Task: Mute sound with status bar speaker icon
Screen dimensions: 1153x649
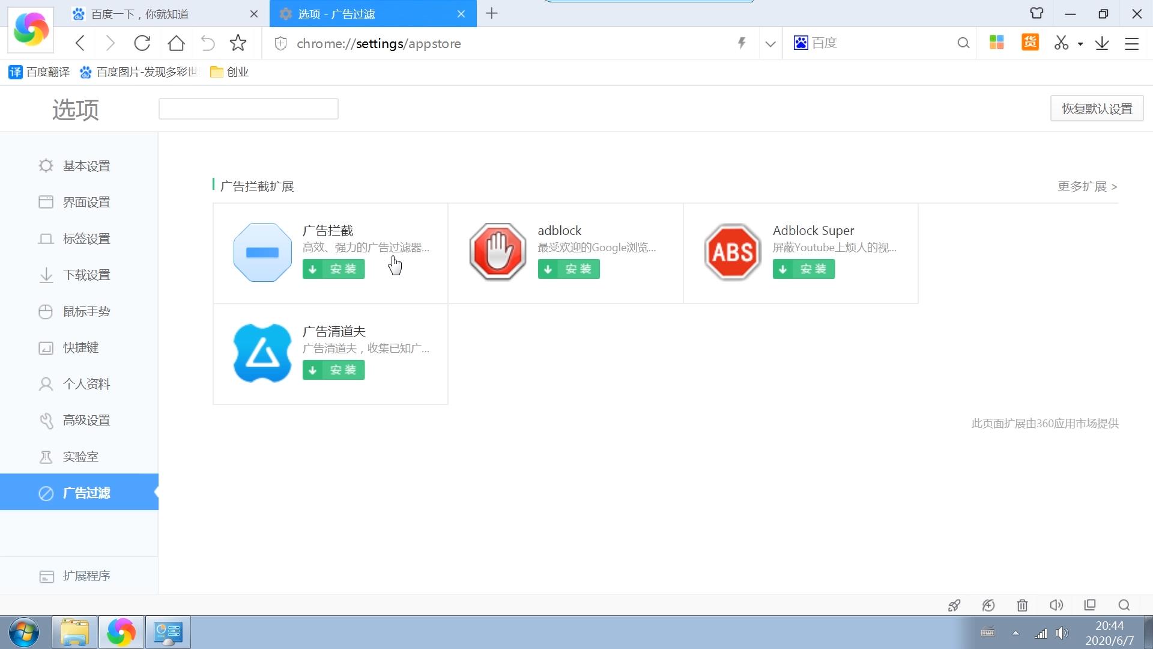Action: [1056, 605]
